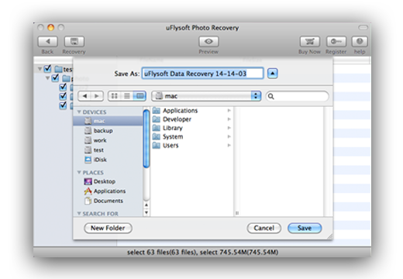
Task: Switch to column view in the save dialog
Action: [x=139, y=96]
